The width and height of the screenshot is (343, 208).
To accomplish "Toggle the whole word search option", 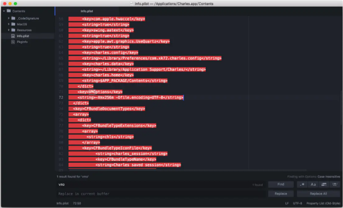I will click(335, 185).
